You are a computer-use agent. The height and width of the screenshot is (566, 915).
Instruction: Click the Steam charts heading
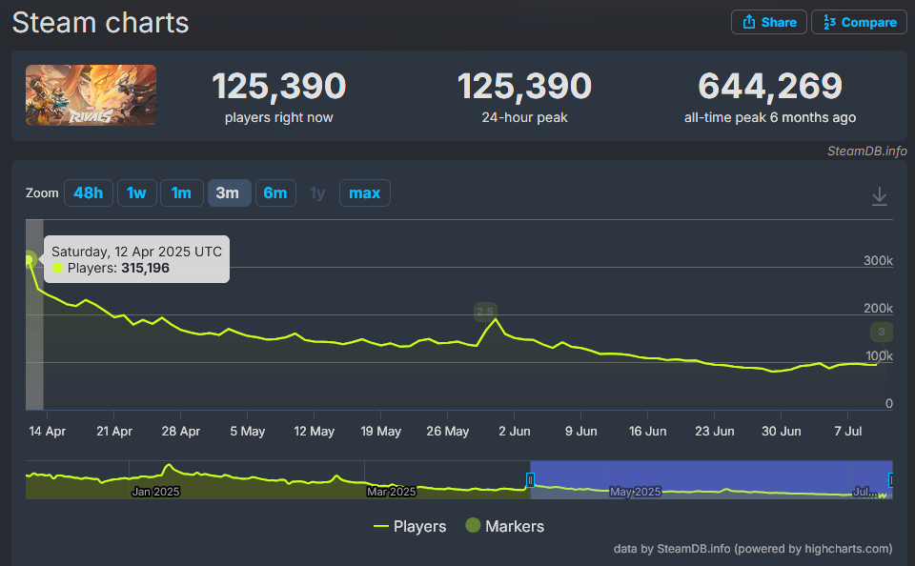100,23
